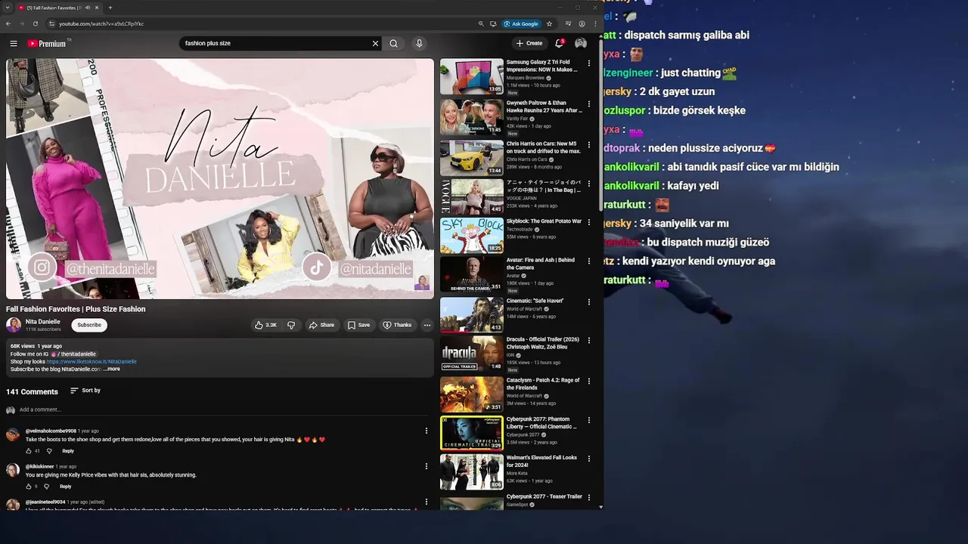The height and width of the screenshot is (544, 968).
Task: Open Nita Danielle channel name link
Action: (43, 322)
